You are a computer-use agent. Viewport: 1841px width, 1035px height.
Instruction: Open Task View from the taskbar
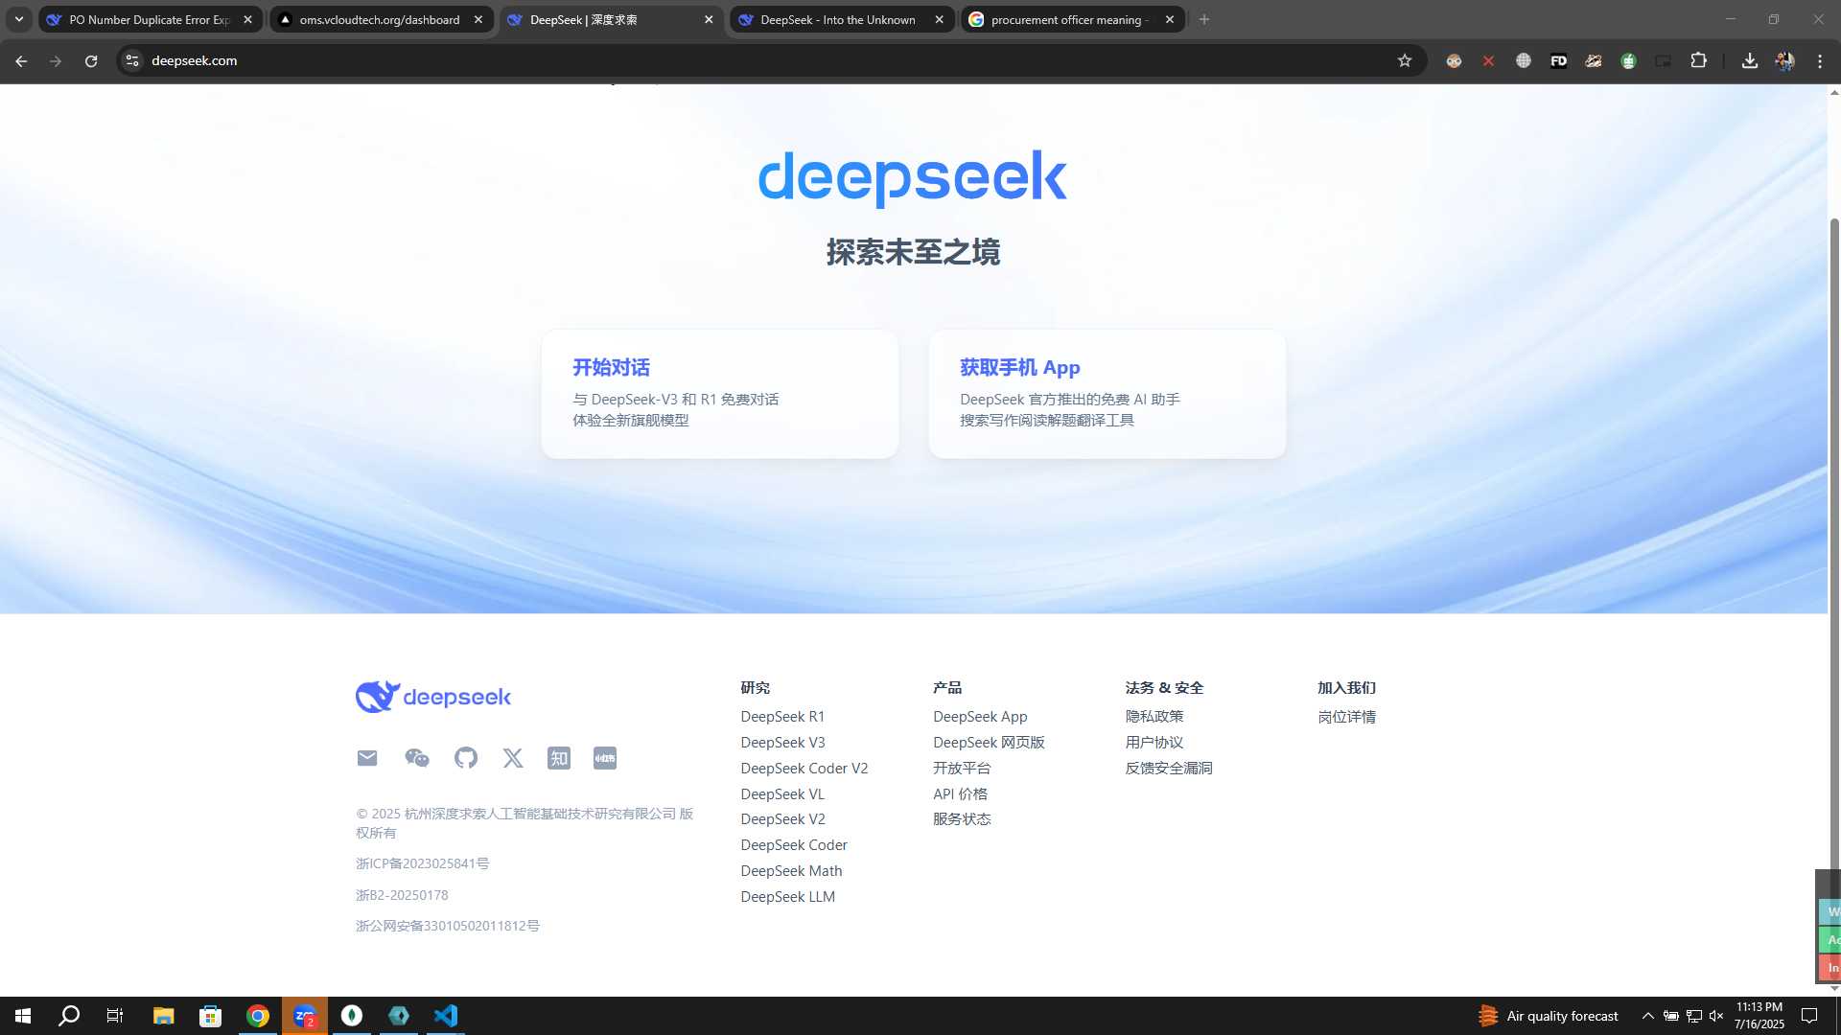tap(115, 1016)
